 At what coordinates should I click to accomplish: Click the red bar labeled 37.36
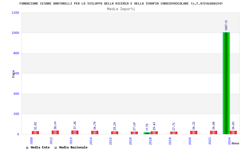[75, 132]
